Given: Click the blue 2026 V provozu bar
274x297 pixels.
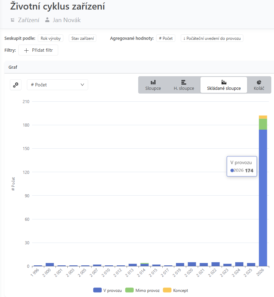Looking at the screenshot, I should (x=263, y=198).
